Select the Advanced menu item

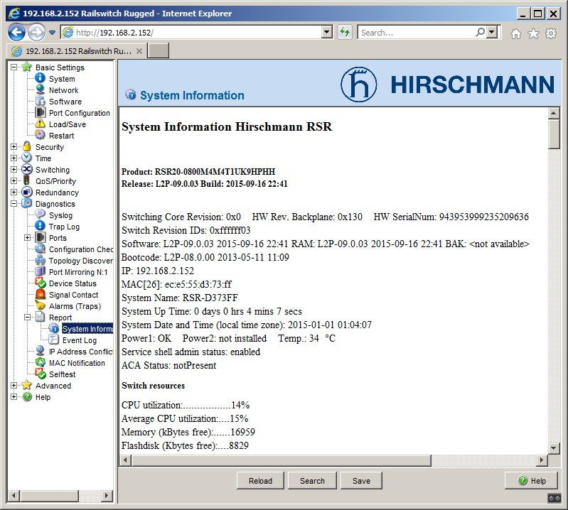pos(53,386)
